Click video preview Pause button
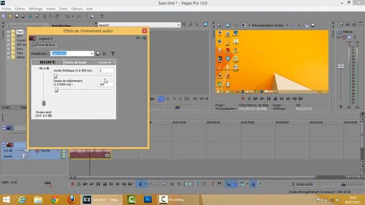365x205 pixels. 269,99
